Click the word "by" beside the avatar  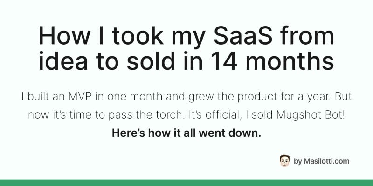pyautogui.click(x=298, y=161)
